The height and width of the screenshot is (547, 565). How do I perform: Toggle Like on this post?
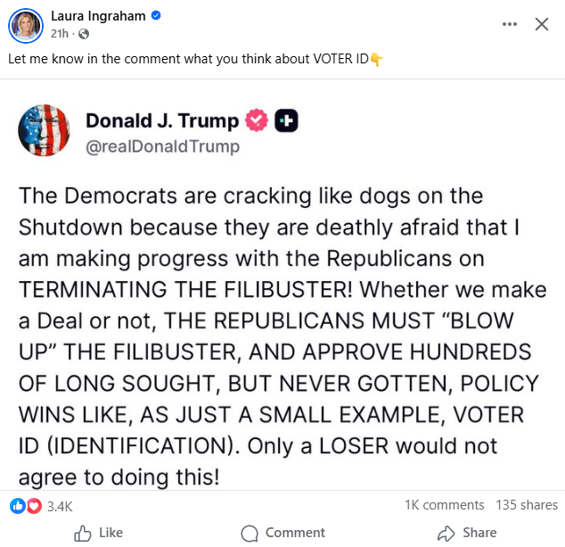point(98,533)
